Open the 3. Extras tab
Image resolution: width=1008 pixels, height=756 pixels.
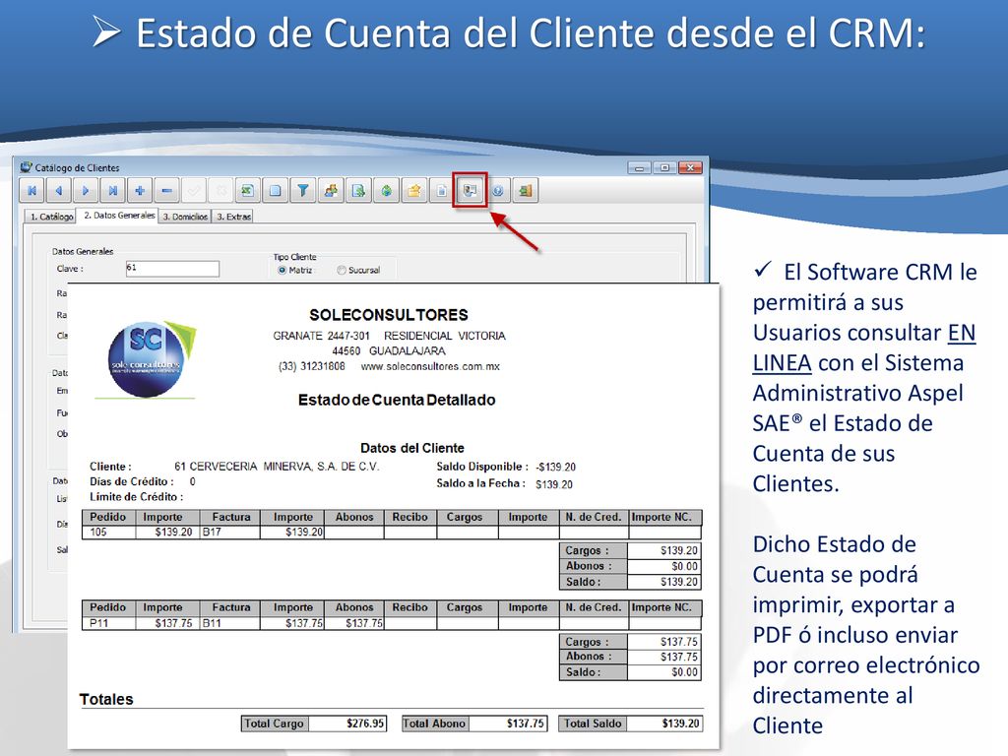coord(233,217)
